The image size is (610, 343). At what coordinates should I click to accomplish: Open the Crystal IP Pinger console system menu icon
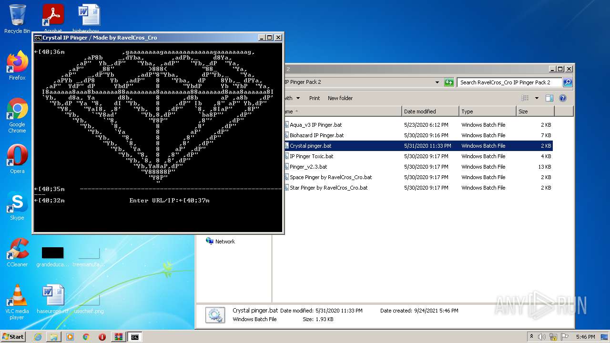point(38,38)
